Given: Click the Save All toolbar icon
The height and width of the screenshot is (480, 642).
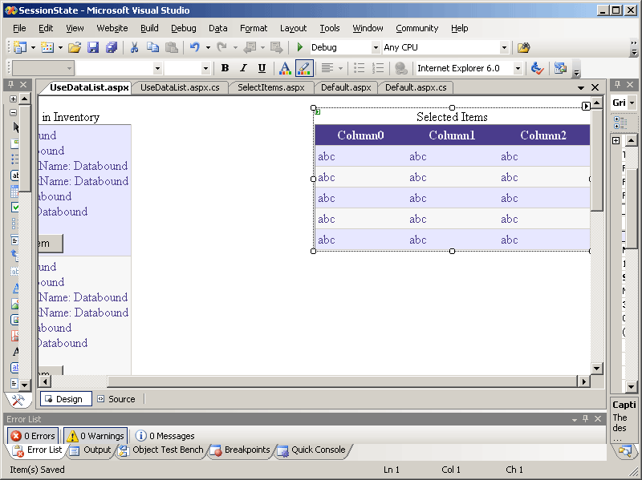Looking at the screenshot, I should point(112,48).
